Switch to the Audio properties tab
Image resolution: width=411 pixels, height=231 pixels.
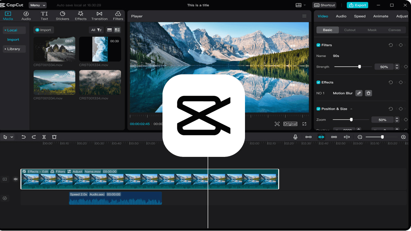click(341, 16)
